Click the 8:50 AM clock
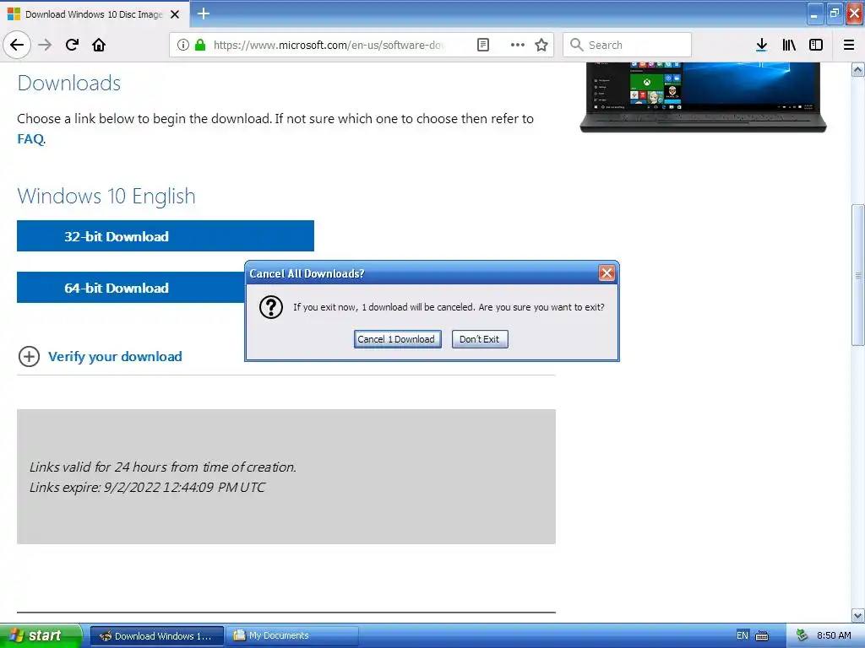The height and width of the screenshot is (648, 865). [834, 635]
